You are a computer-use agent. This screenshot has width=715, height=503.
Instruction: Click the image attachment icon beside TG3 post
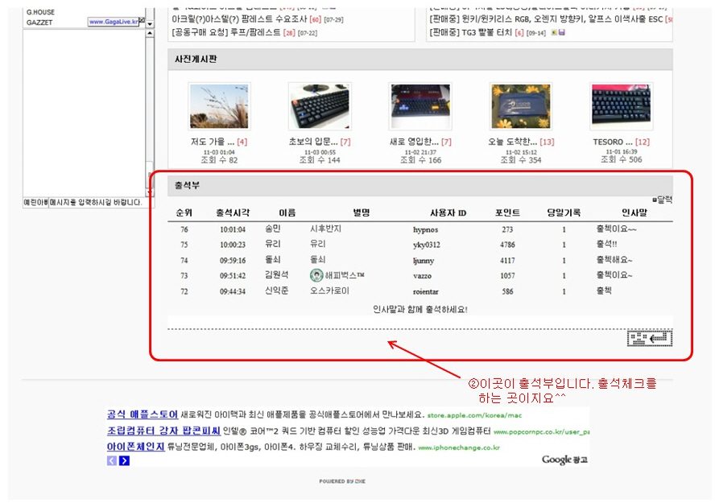click(x=554, y=32)
